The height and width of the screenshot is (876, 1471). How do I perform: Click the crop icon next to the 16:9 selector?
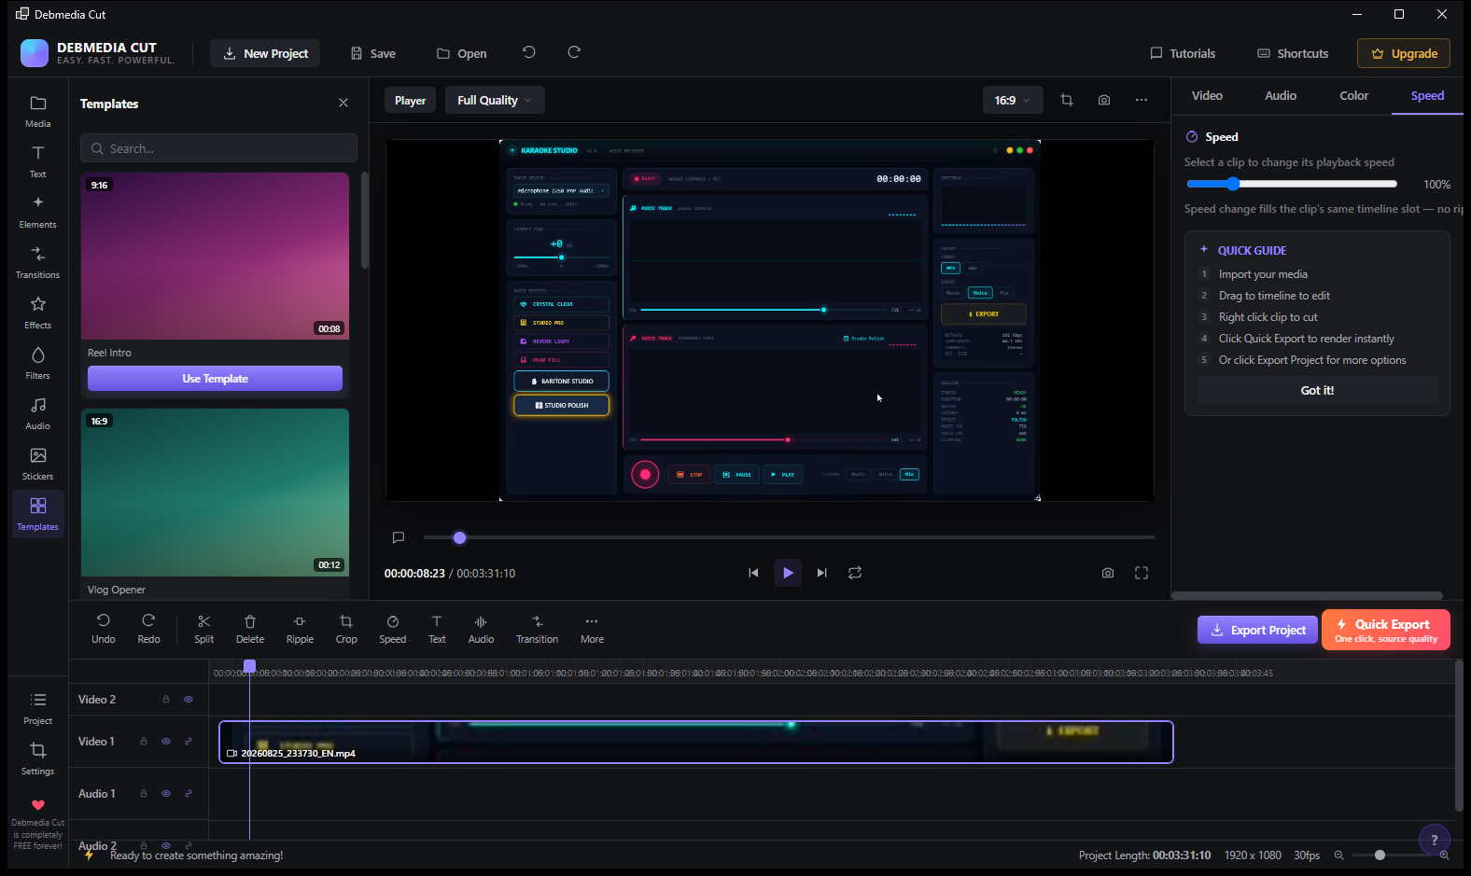coord(1067,100)
